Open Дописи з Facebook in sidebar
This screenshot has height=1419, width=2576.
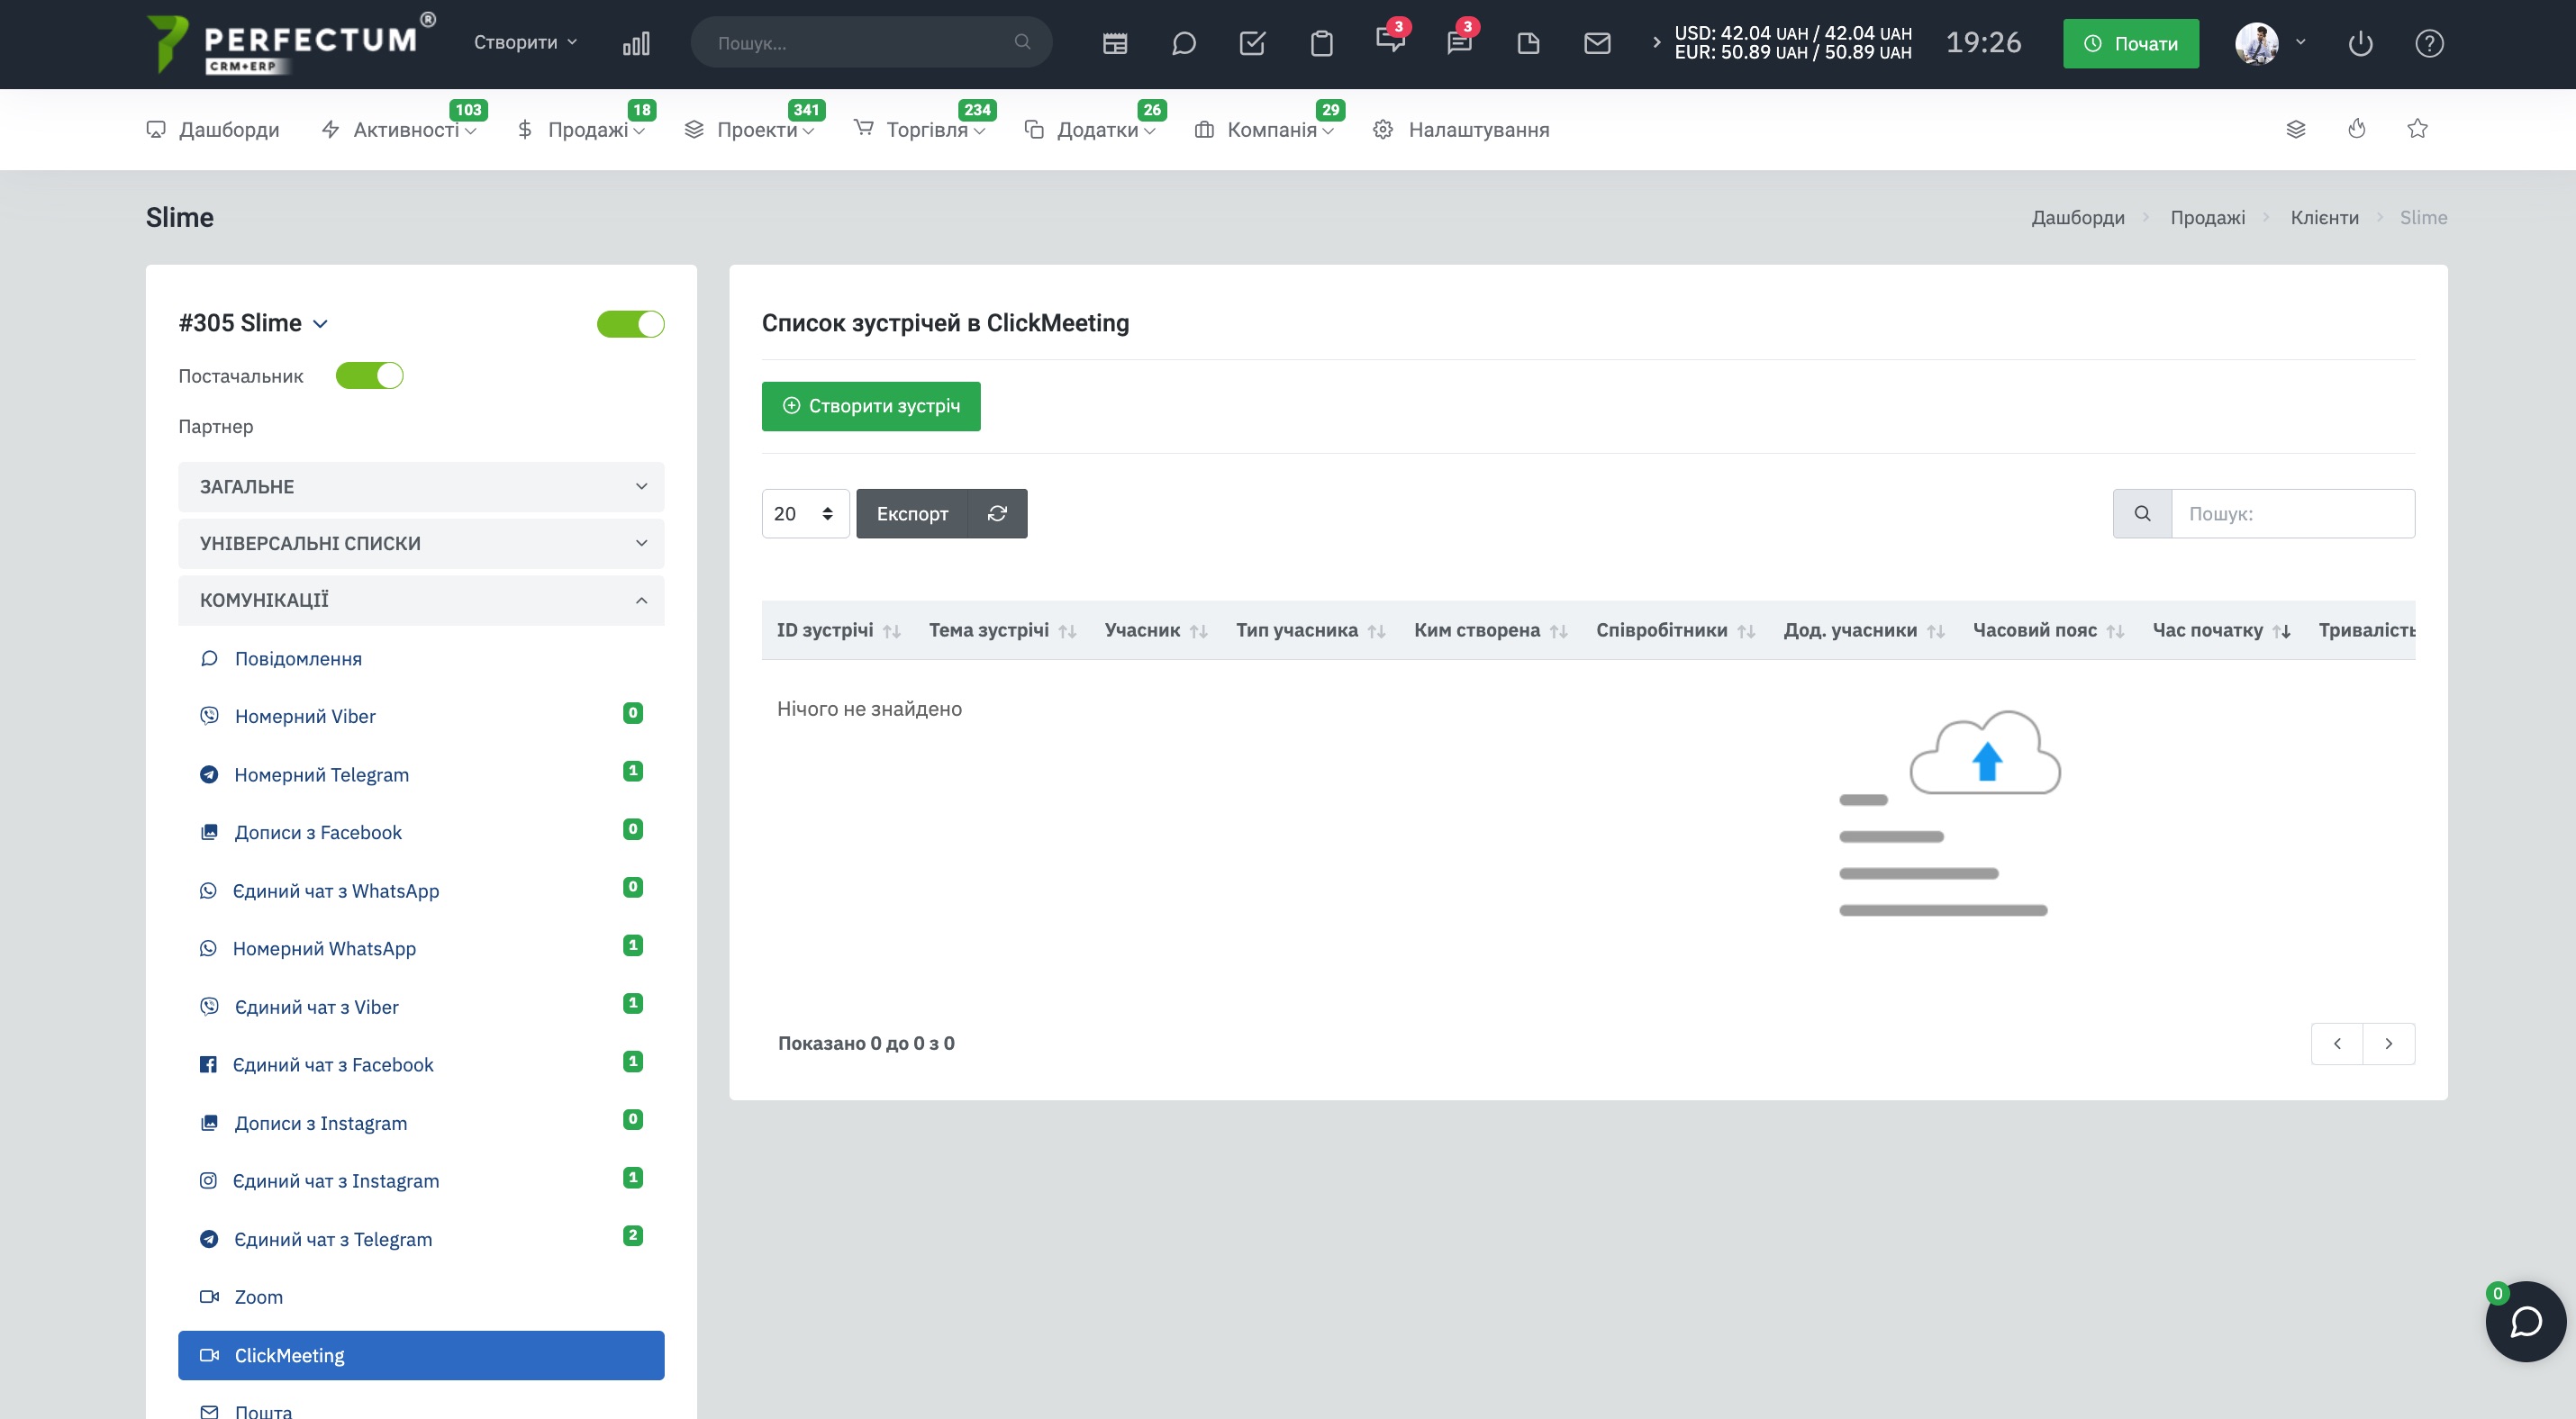coord(421,833)
